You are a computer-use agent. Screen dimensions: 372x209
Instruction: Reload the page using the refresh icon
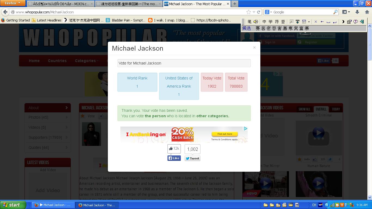click(x=259, y=12)
